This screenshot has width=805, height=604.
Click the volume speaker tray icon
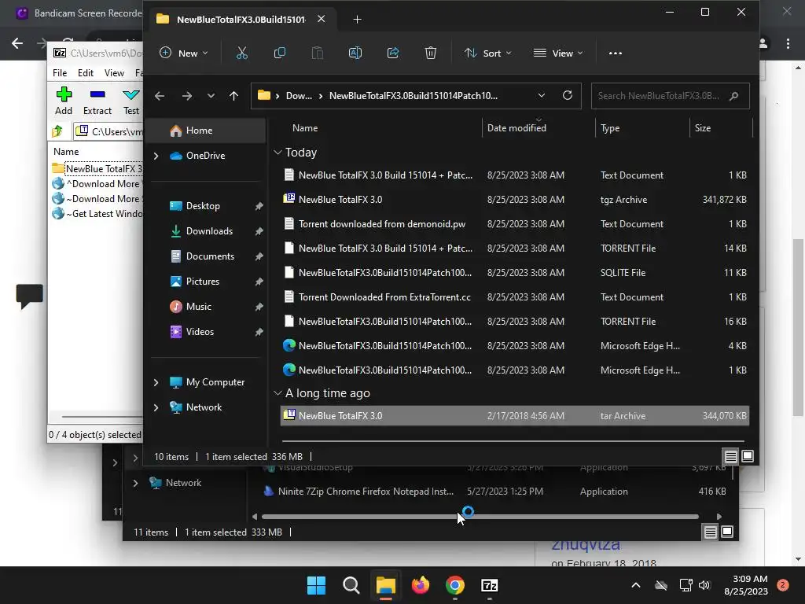[704, 585]
